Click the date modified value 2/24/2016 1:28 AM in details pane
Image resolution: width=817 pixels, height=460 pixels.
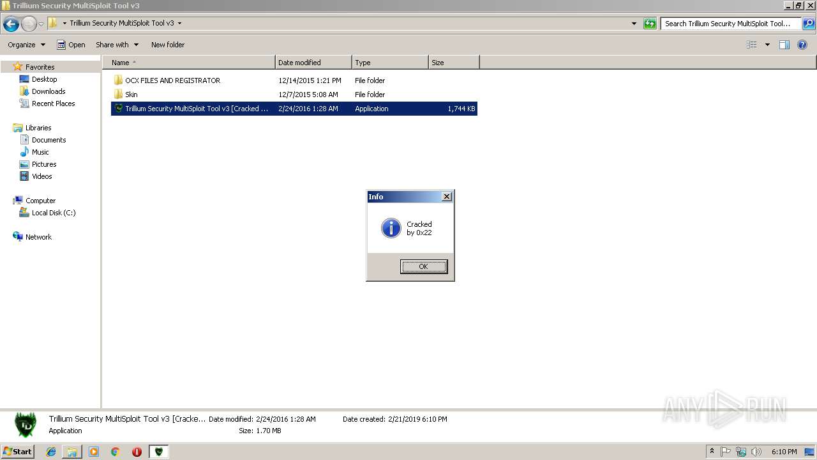point(286,419)
